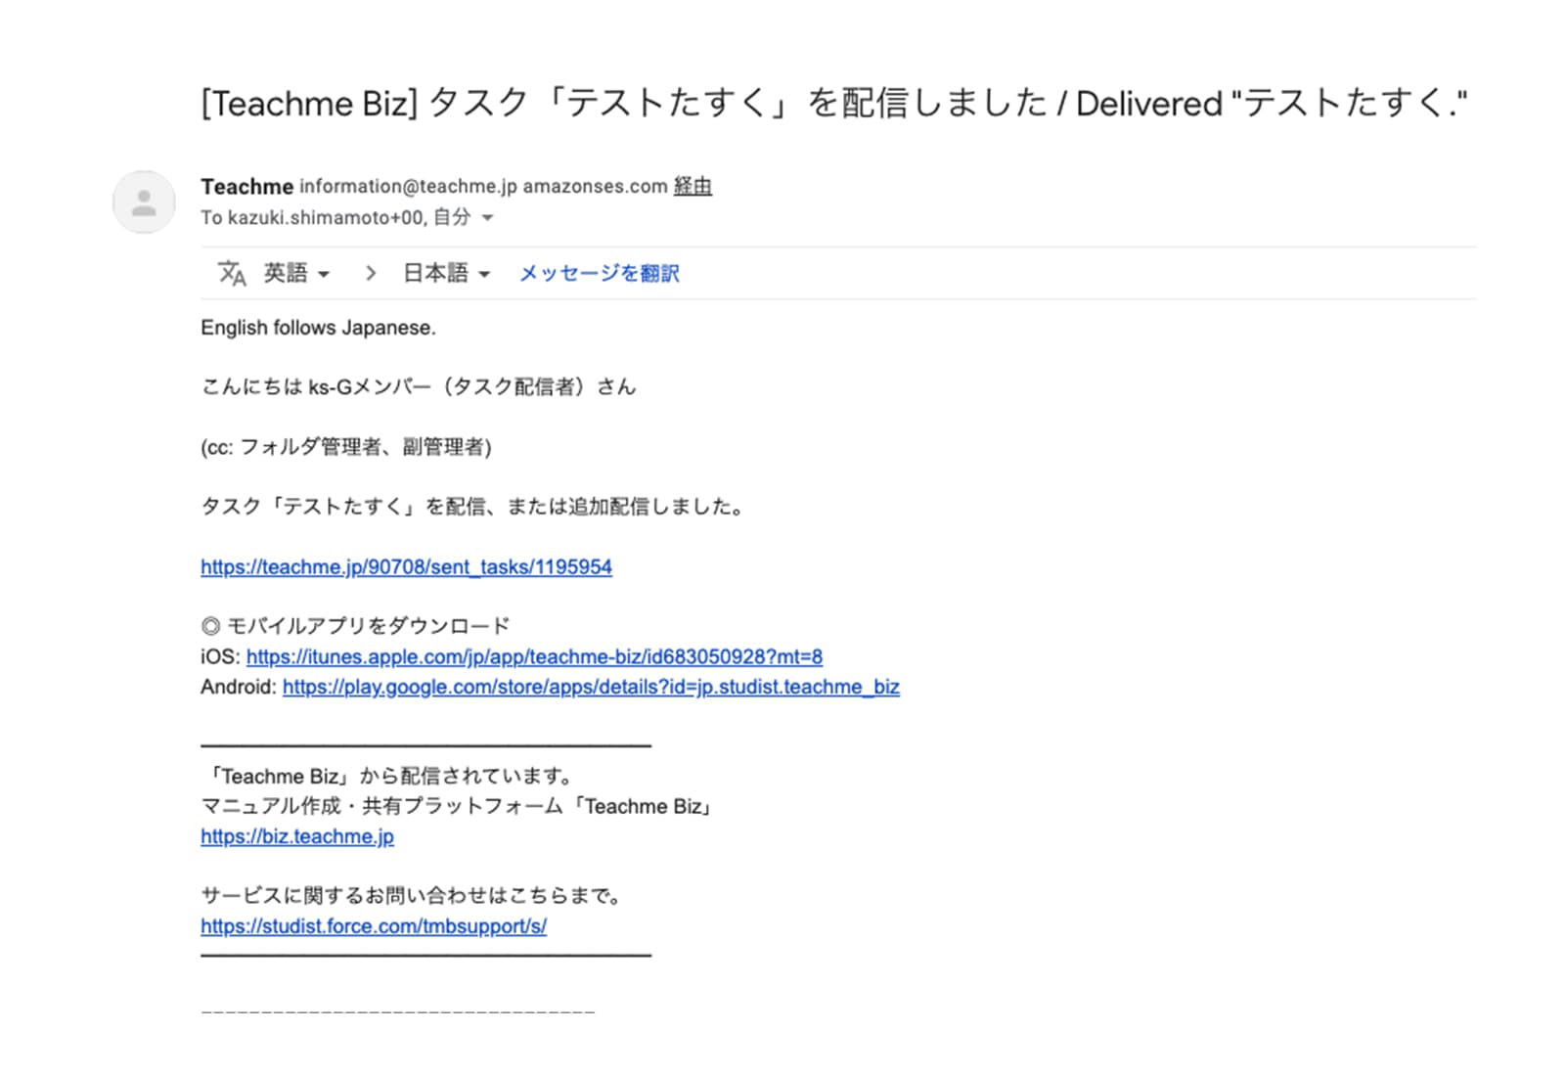
Task: Visit the biz.teachme.jp link
Action: [x=297, y=836]
